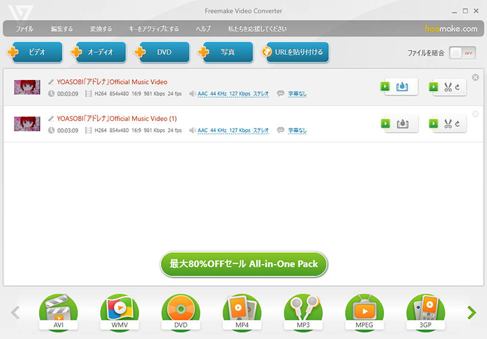Open watermark tool for first video
The image size is (487, 339).
click(402, 87)
